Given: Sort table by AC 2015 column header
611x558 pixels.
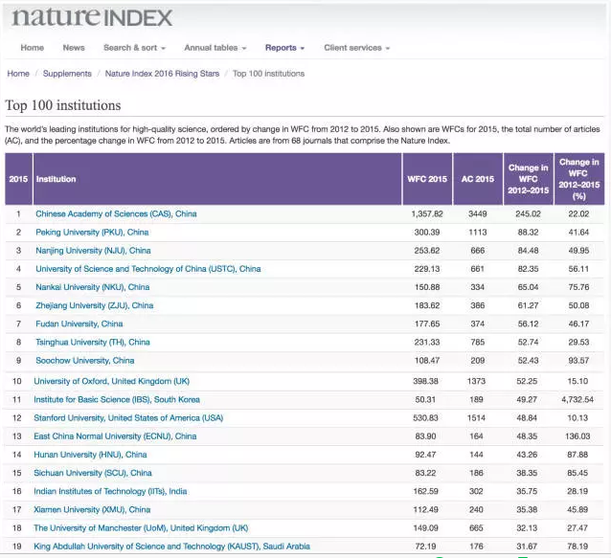Looking at the screenshot, I should (478, 179).
